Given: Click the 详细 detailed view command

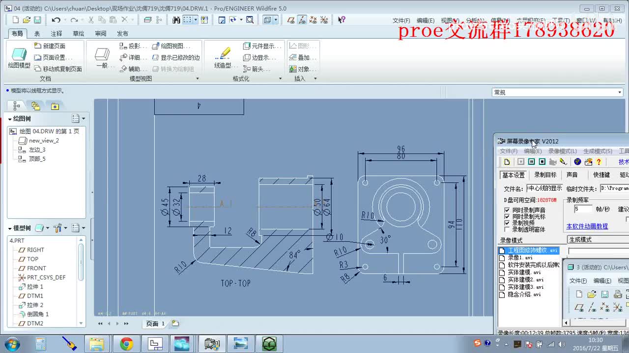Looking at the screenshot, I should coord(133,57).
